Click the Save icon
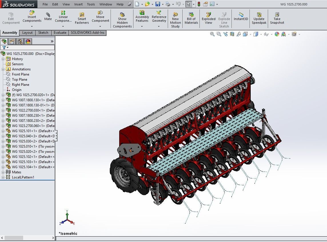The width and height of the screenshot is (327, 242). (x=158, y=4)
